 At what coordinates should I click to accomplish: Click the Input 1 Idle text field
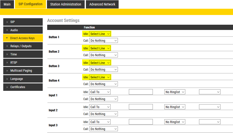coord(141,92)
